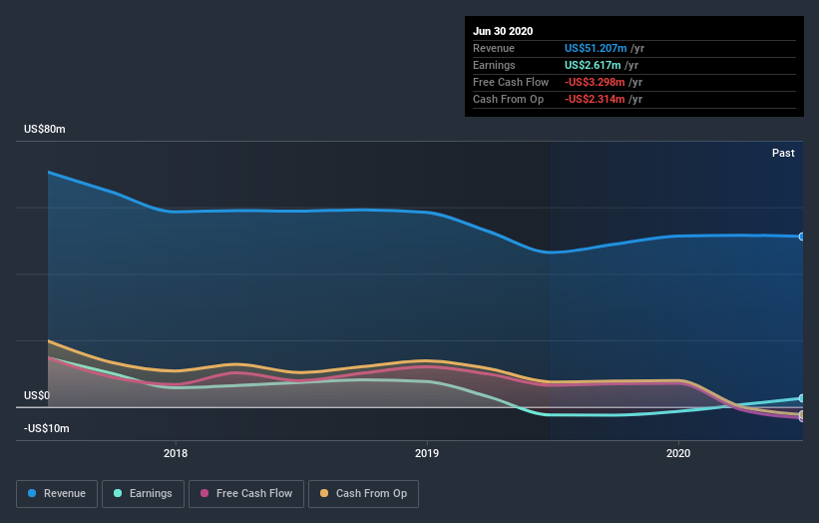Screen dimensions: 819x523
Task: Click the Revenue row label in tooltip
Action: pyautogui.click(x=494, y=48)
